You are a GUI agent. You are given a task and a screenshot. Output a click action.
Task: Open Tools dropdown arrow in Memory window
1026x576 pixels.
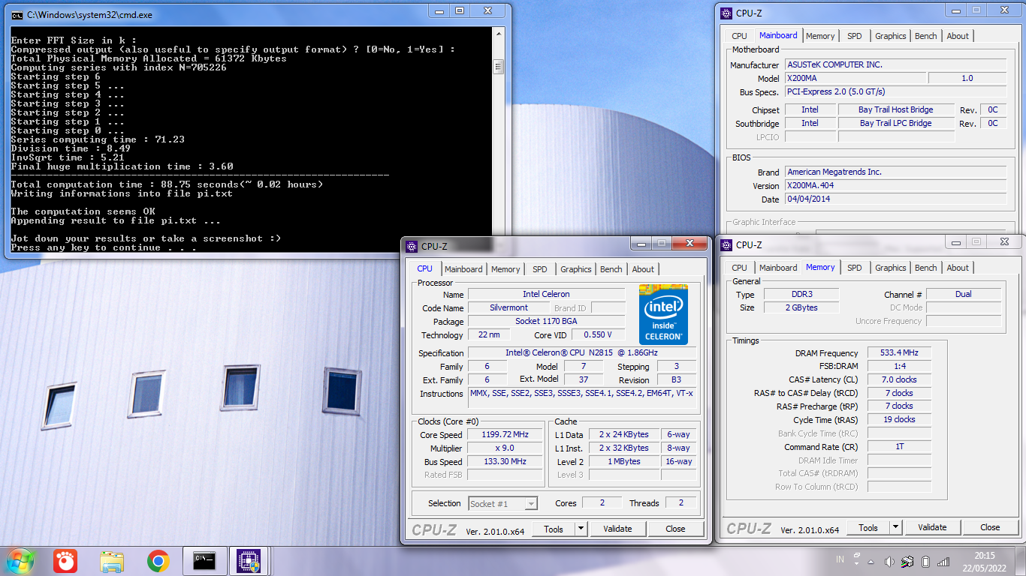click(895, 527)
